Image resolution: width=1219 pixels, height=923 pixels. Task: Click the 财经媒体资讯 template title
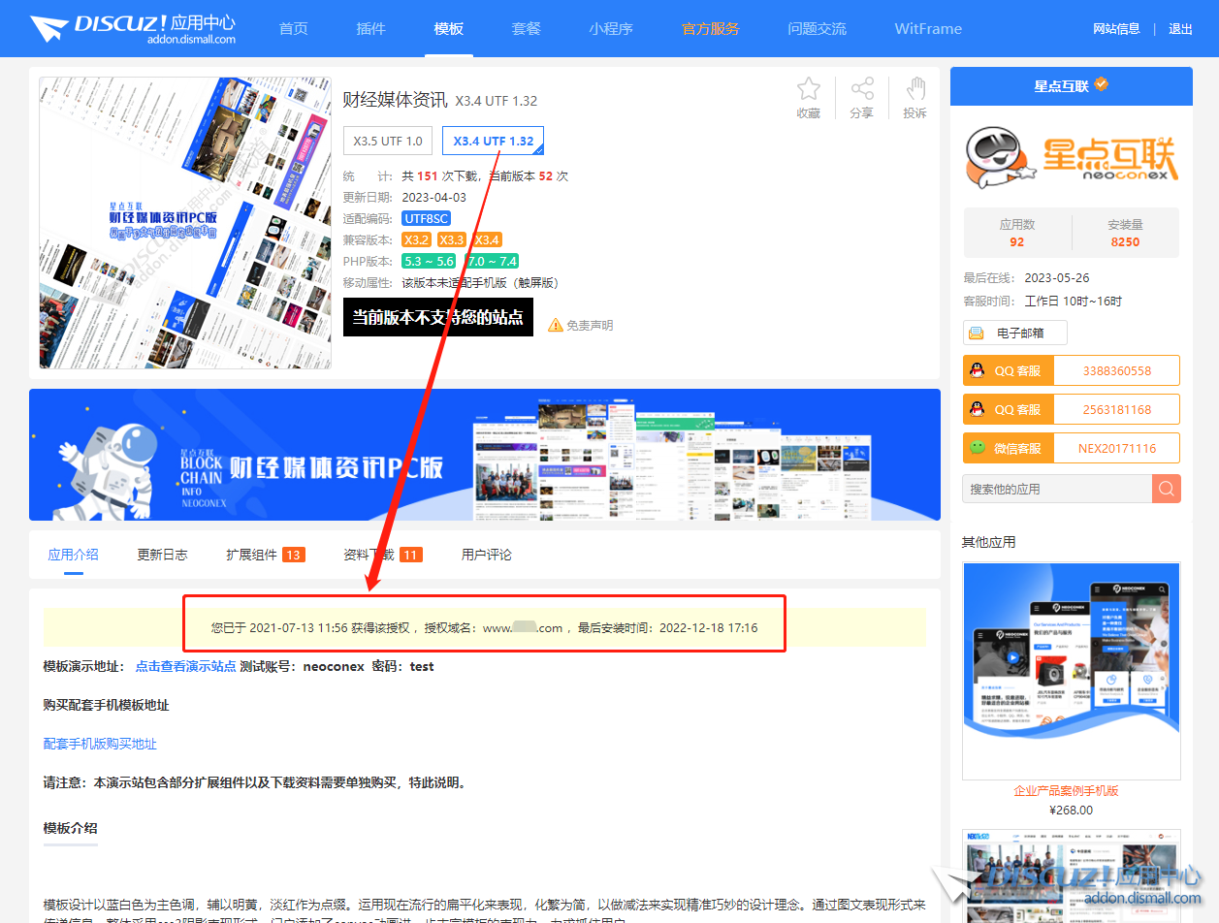point(395,99)
